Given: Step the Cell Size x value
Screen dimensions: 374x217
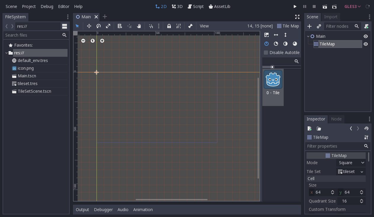Looking at the screenshot, I should [333, 192].
